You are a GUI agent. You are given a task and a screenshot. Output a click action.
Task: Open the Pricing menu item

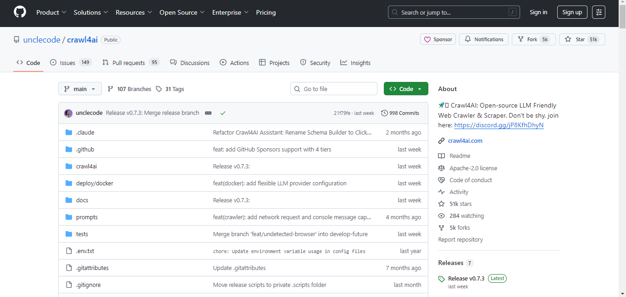point(266,12)
